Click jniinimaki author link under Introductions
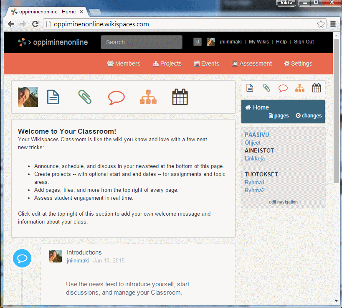Screen dimensions: 342x308 (78, 260)
